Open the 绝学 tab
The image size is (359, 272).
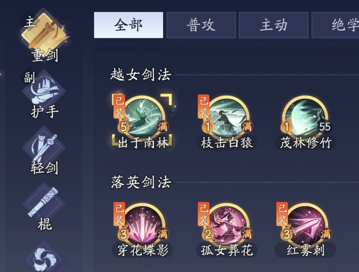[x=335, y=25]
